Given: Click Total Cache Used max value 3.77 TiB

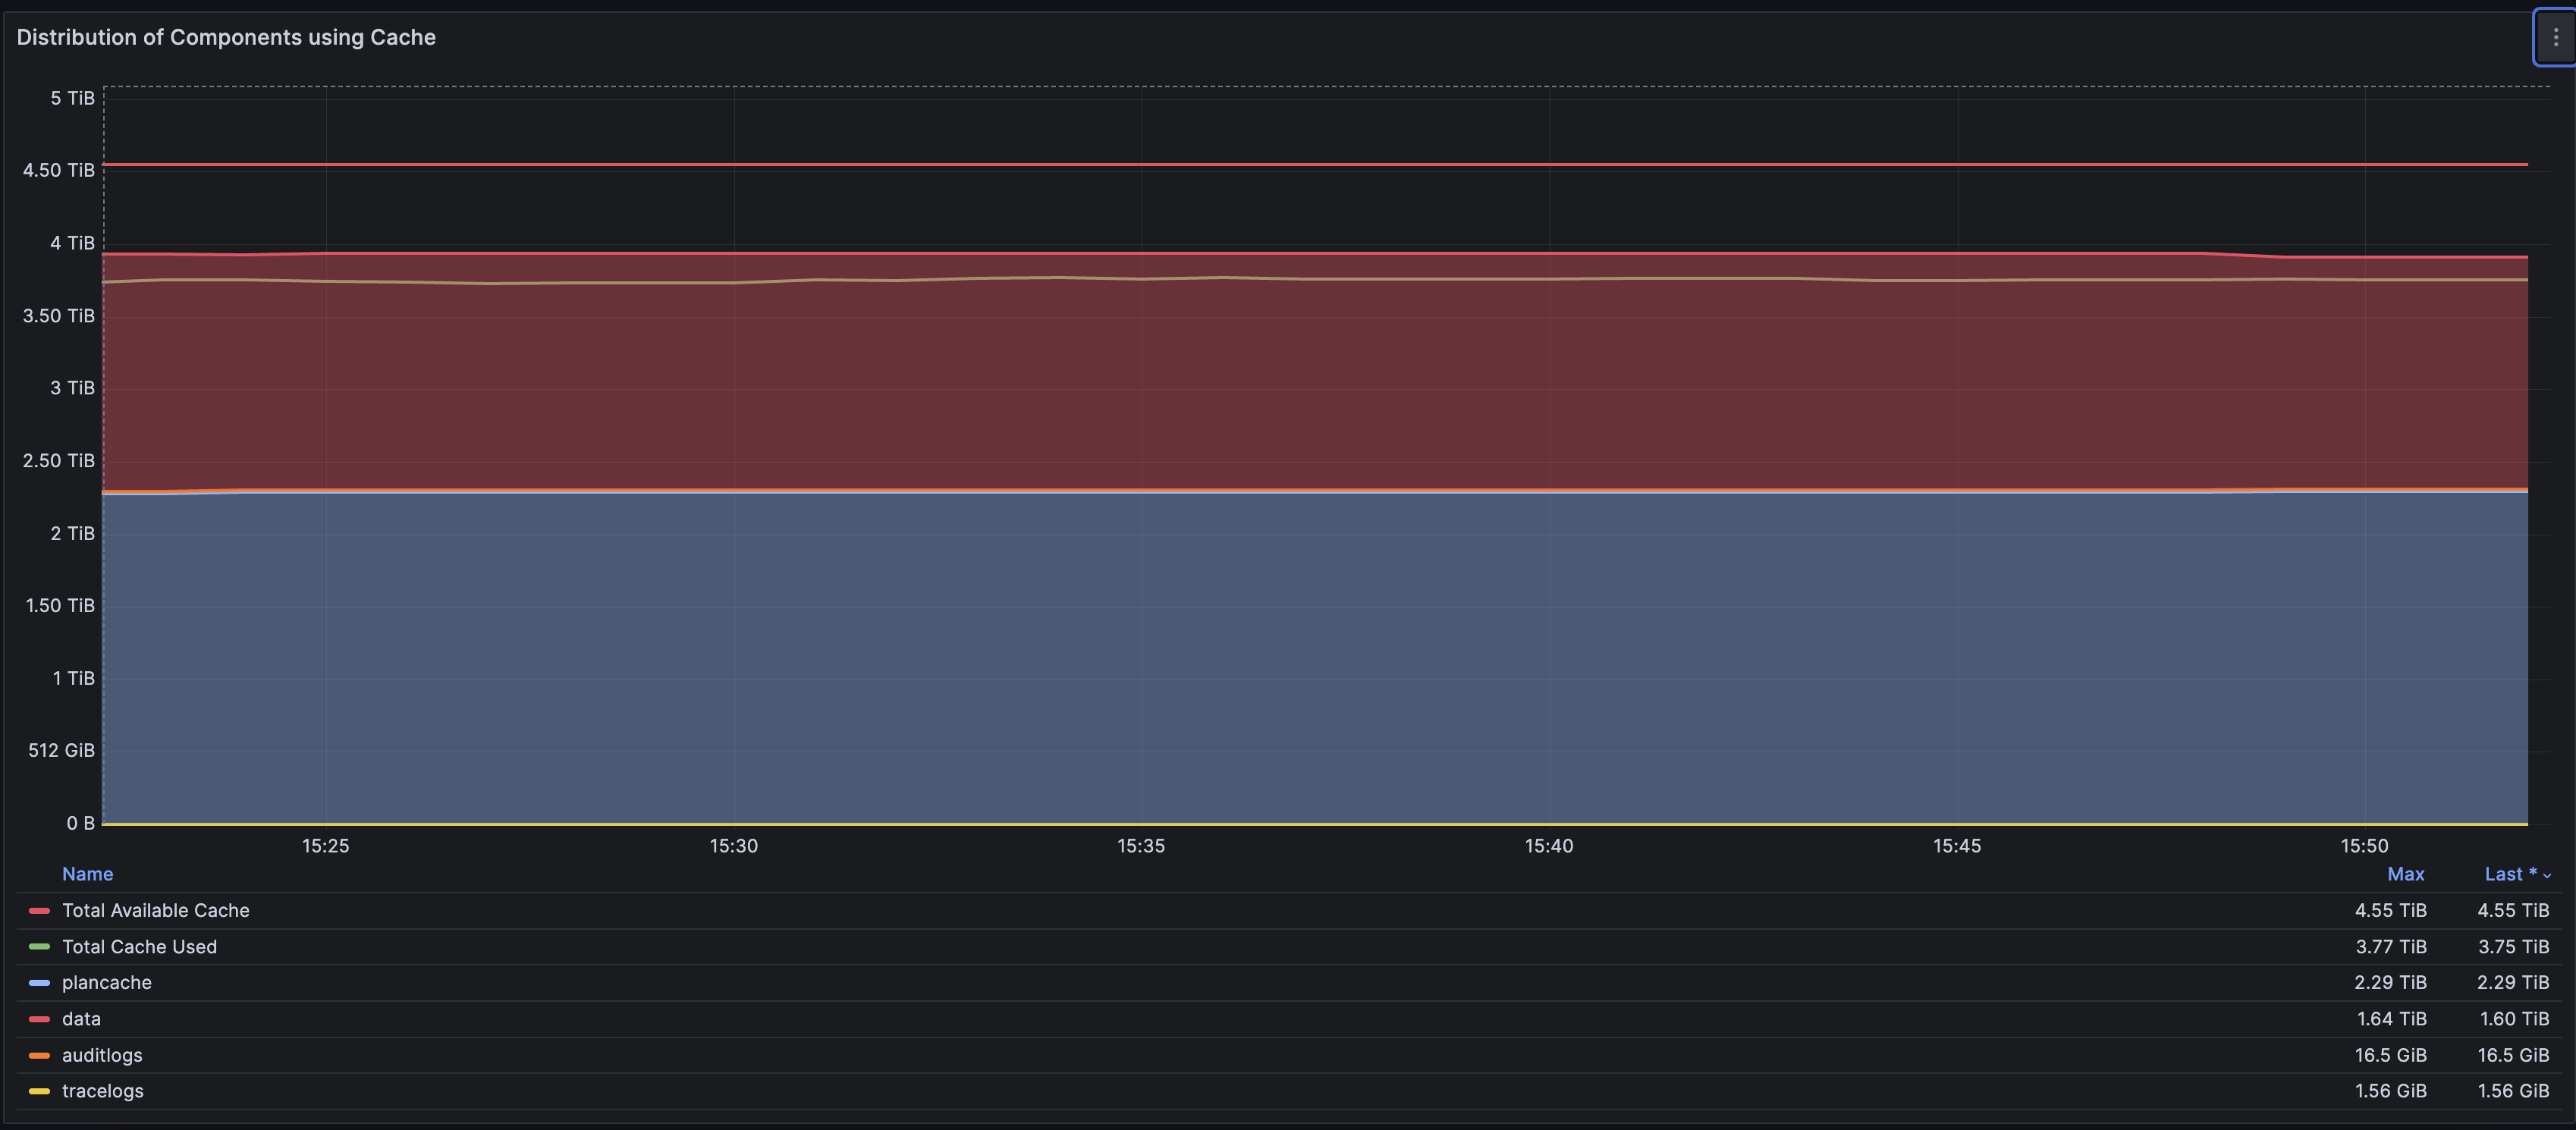Looking at the screenshot, I should 2390,946.
